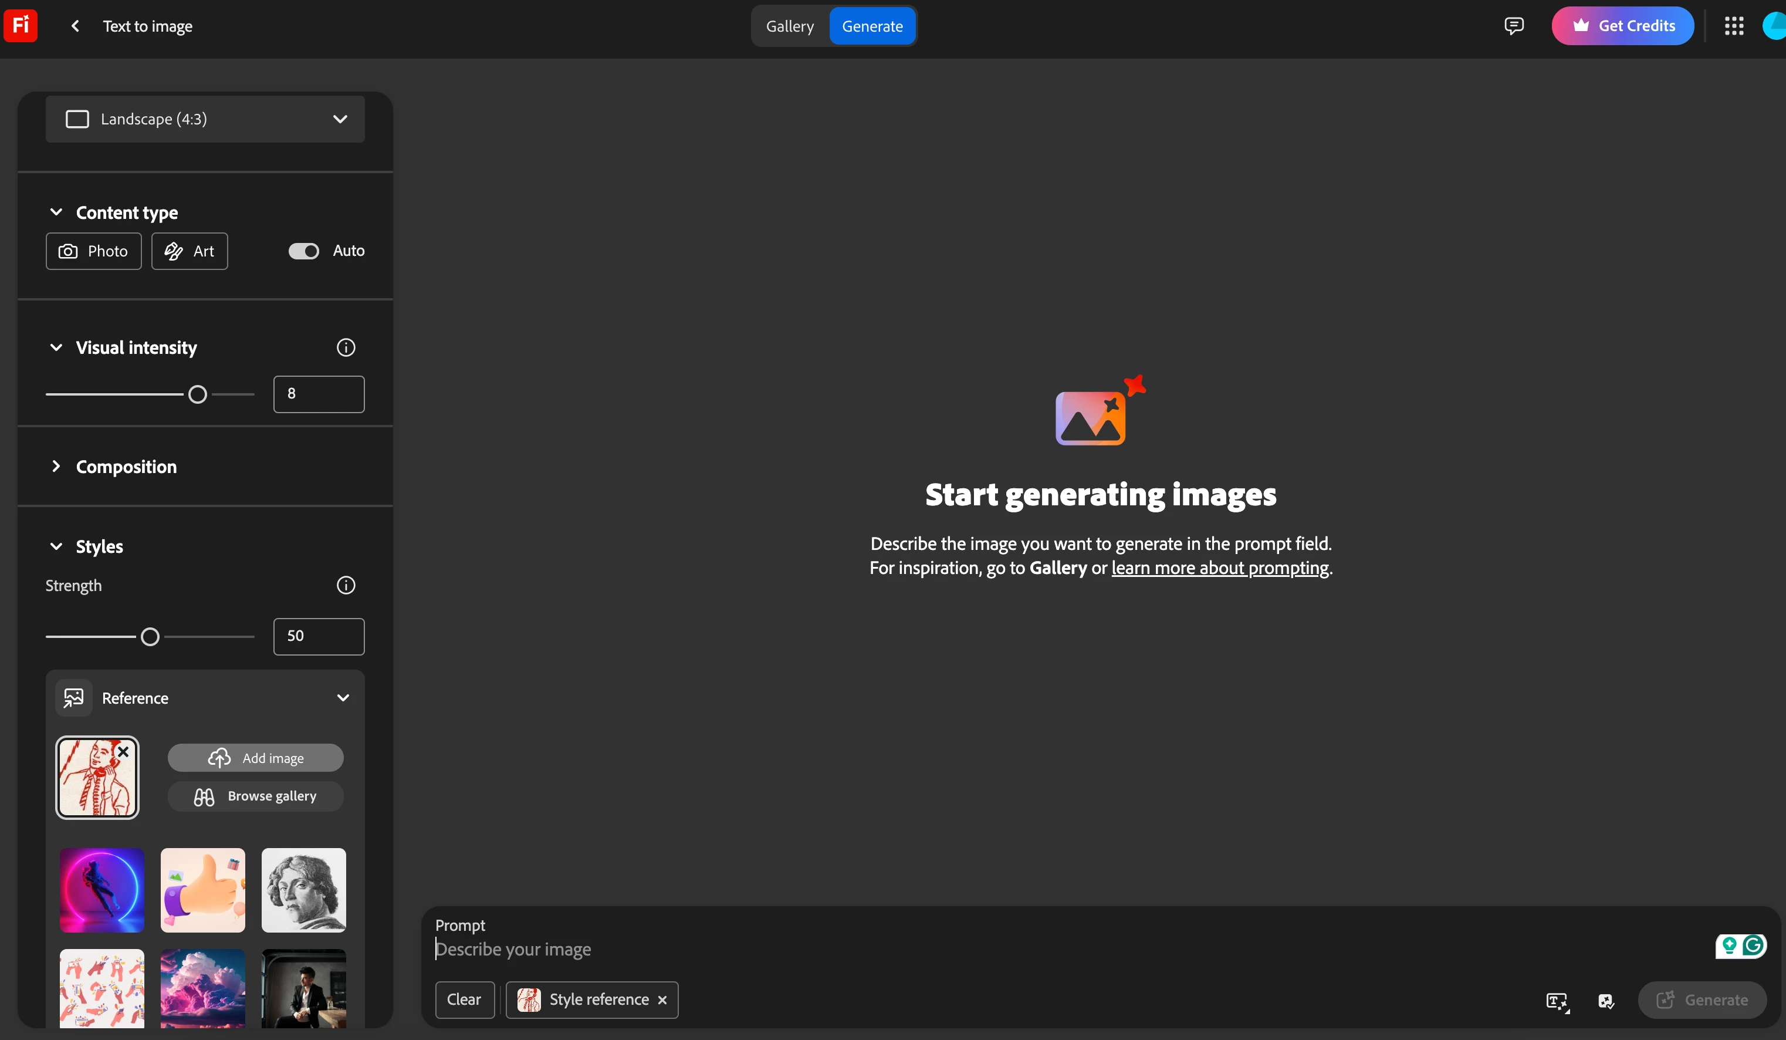The width and height of the screenshot is (1786, 1040).
Task: Collapse the Reference style dropdown
Action: point(343,698)
